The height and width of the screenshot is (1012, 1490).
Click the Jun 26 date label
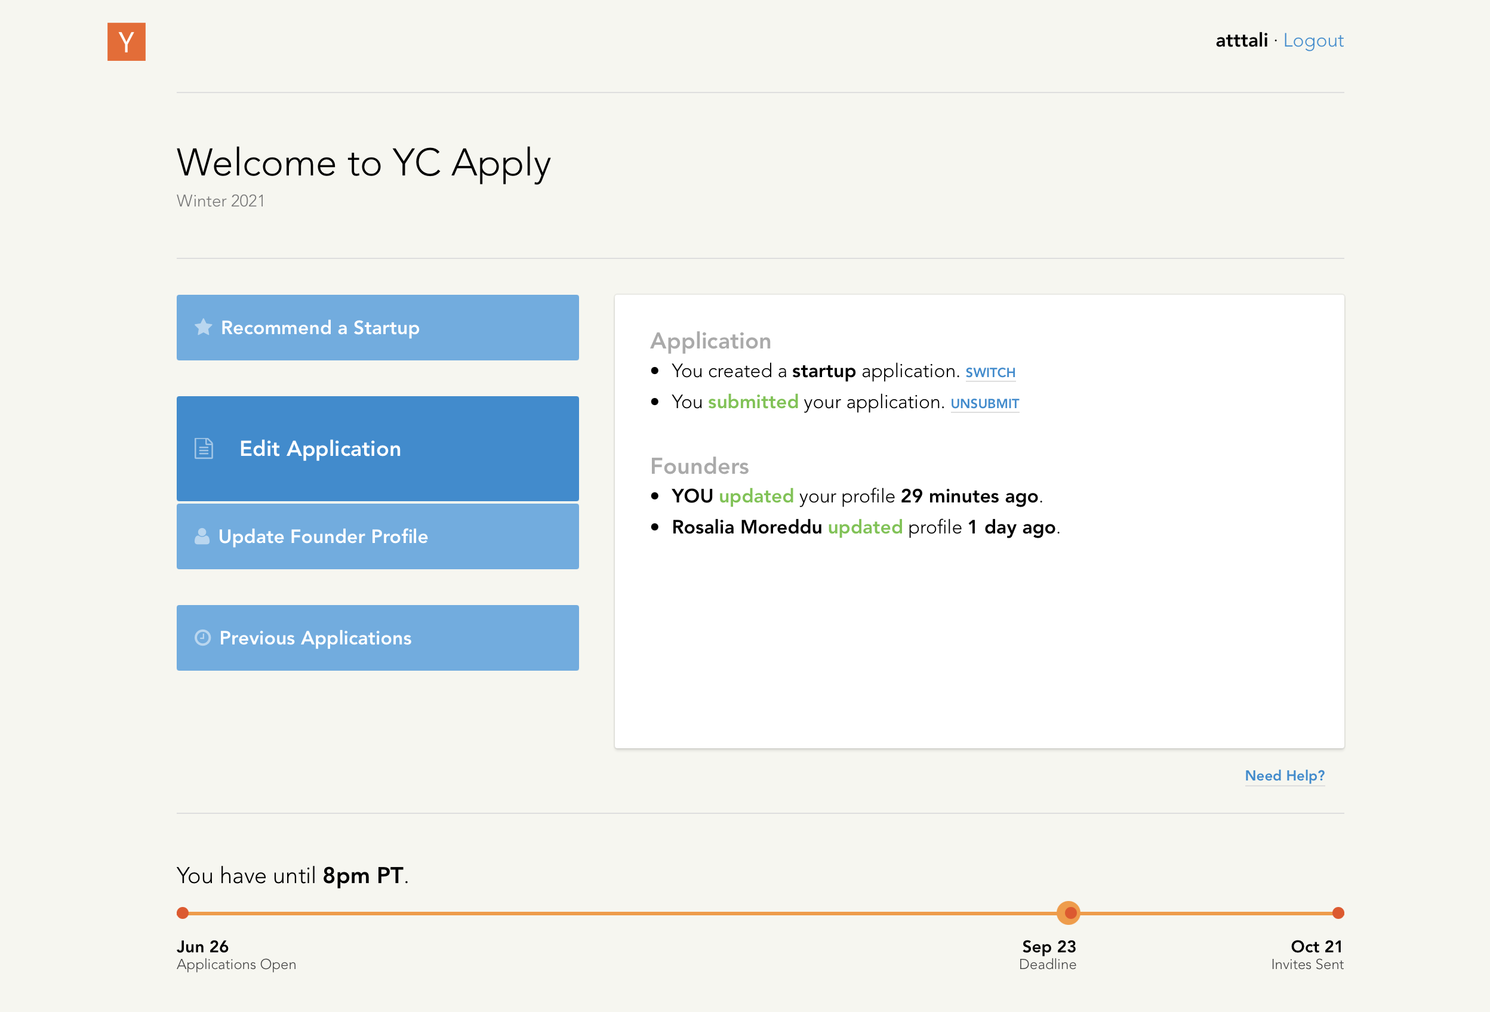(x=202, y=946)
